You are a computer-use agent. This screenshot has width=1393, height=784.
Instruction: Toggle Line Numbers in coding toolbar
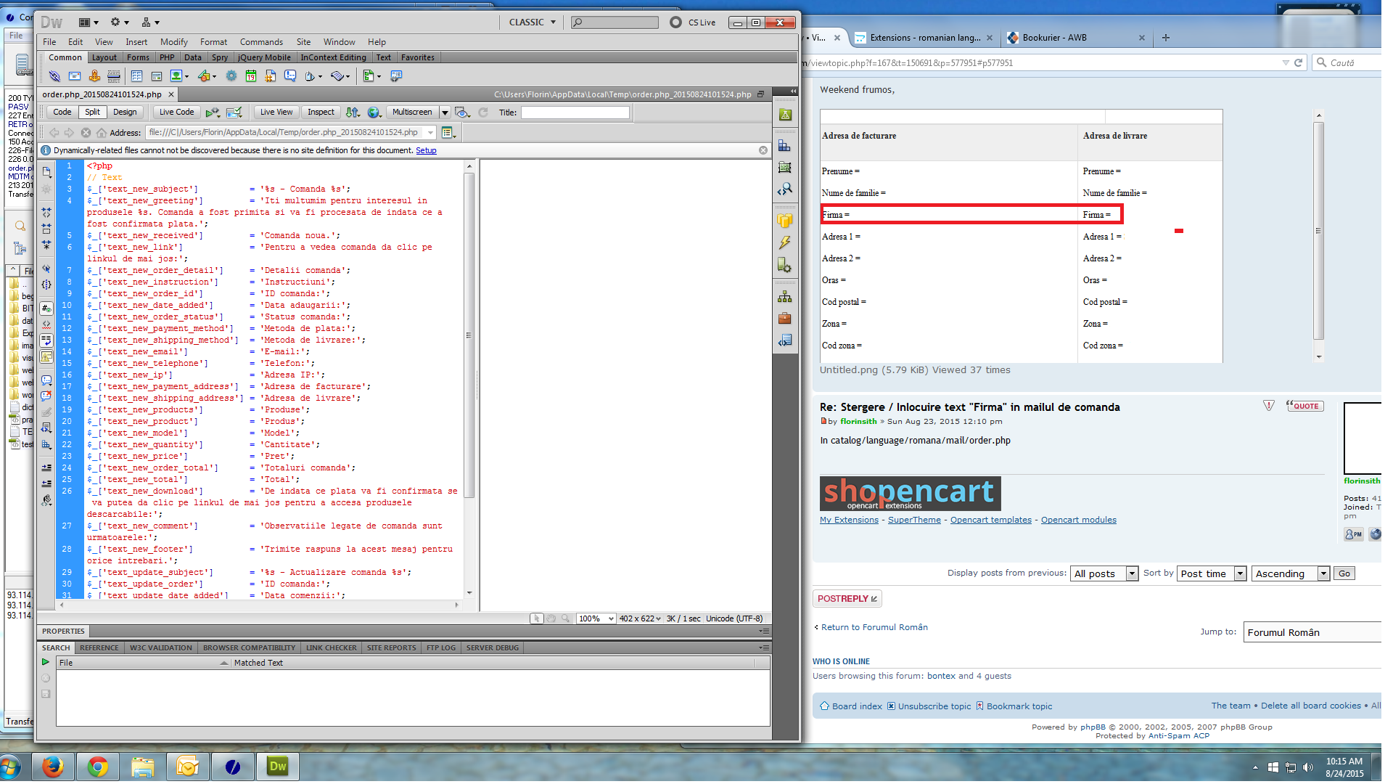click(46, 309)
